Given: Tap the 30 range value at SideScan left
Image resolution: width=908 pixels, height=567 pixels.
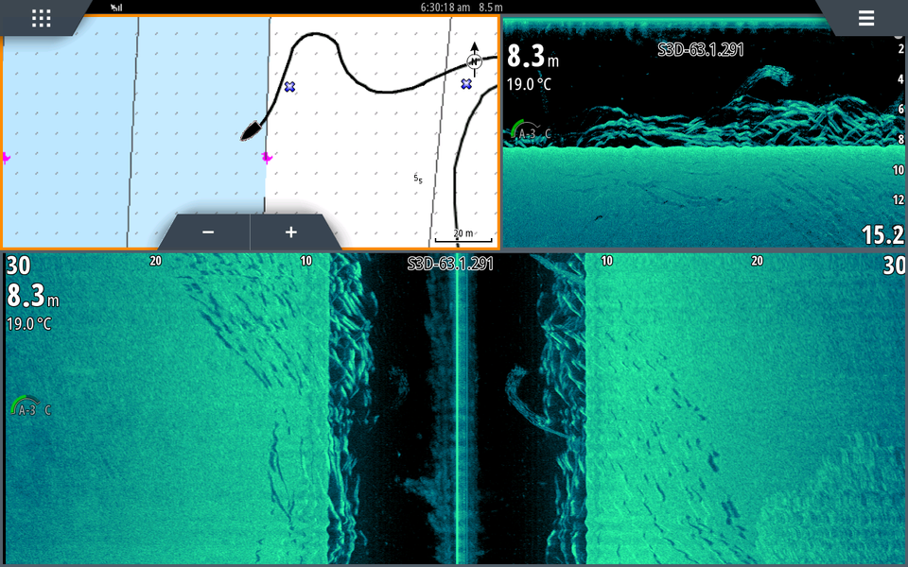Looking at the screenshot, I should (x=18, y=266).
